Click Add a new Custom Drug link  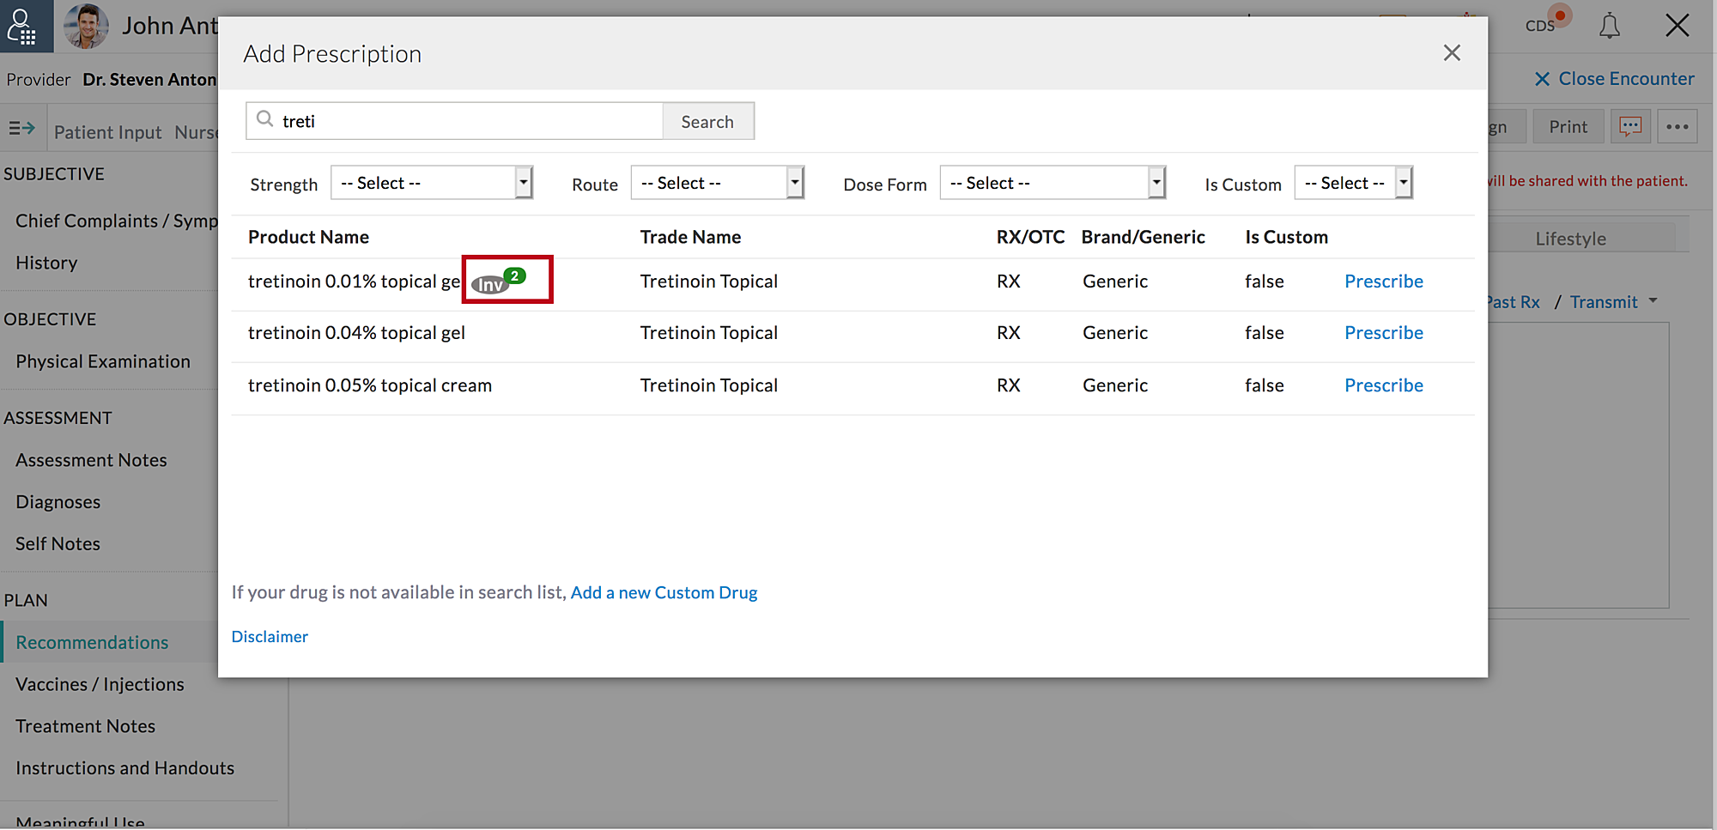[x=664, y=592]
